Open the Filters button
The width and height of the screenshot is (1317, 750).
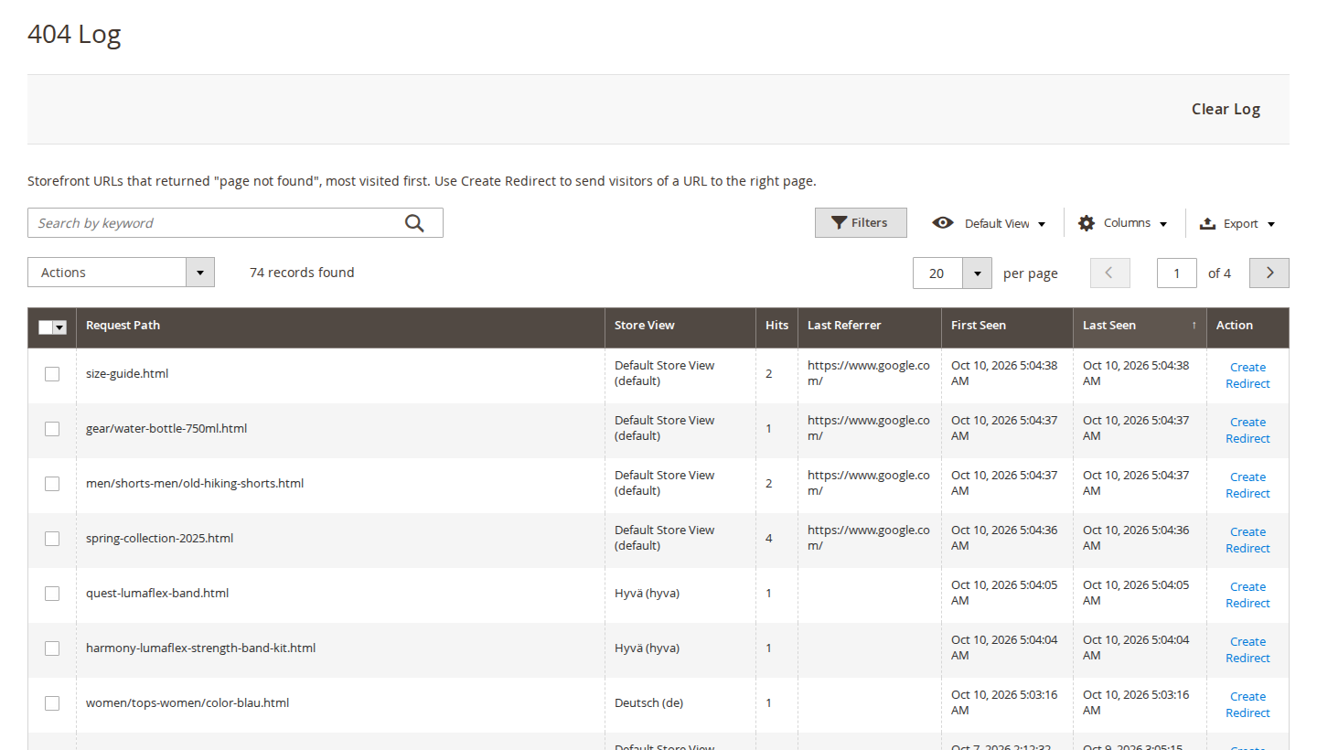[x=861, y=222]
